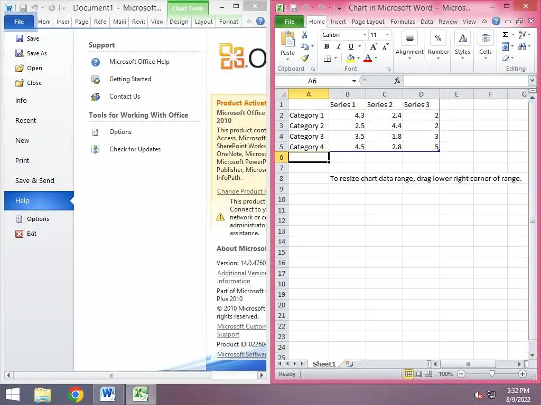Click the Additional Version Information link

pyautogui.click(x=241, y=277)
